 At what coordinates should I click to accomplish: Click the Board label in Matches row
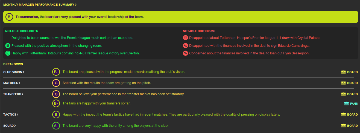click(x=352, y=83)
